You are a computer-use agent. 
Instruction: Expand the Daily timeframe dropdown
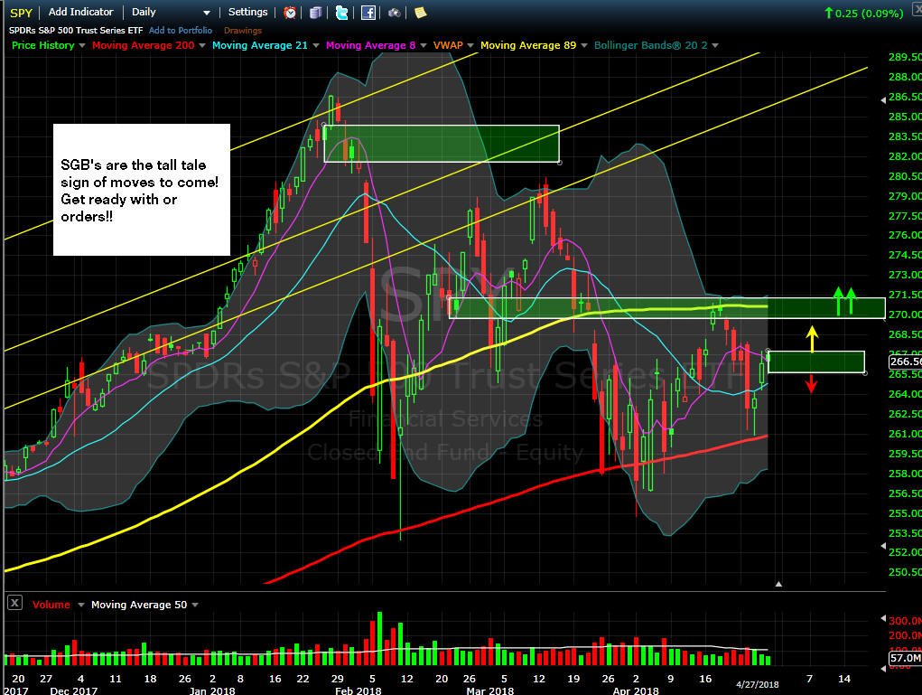tap(206, 13)
